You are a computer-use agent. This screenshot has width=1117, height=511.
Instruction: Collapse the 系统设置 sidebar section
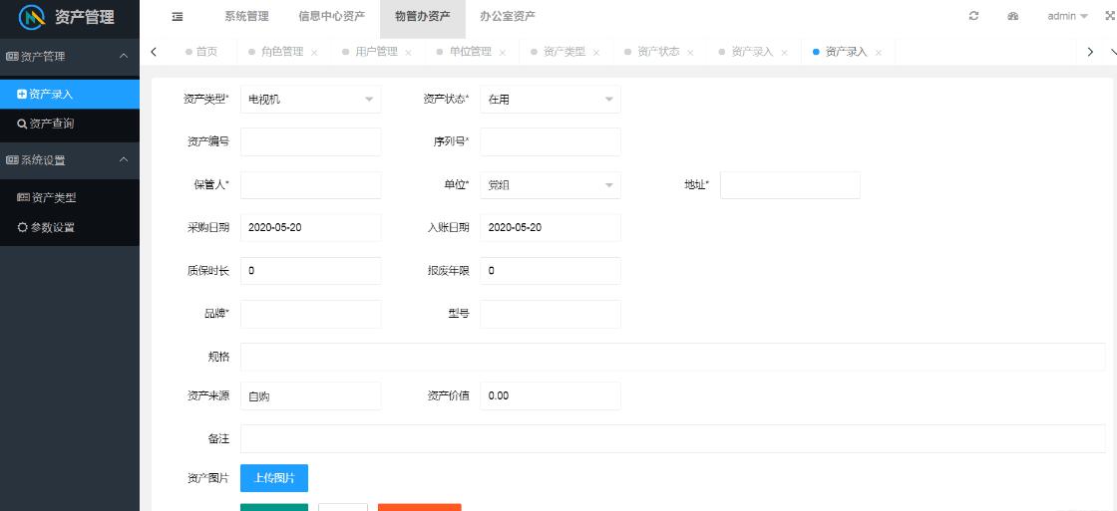tap(70, 160)
